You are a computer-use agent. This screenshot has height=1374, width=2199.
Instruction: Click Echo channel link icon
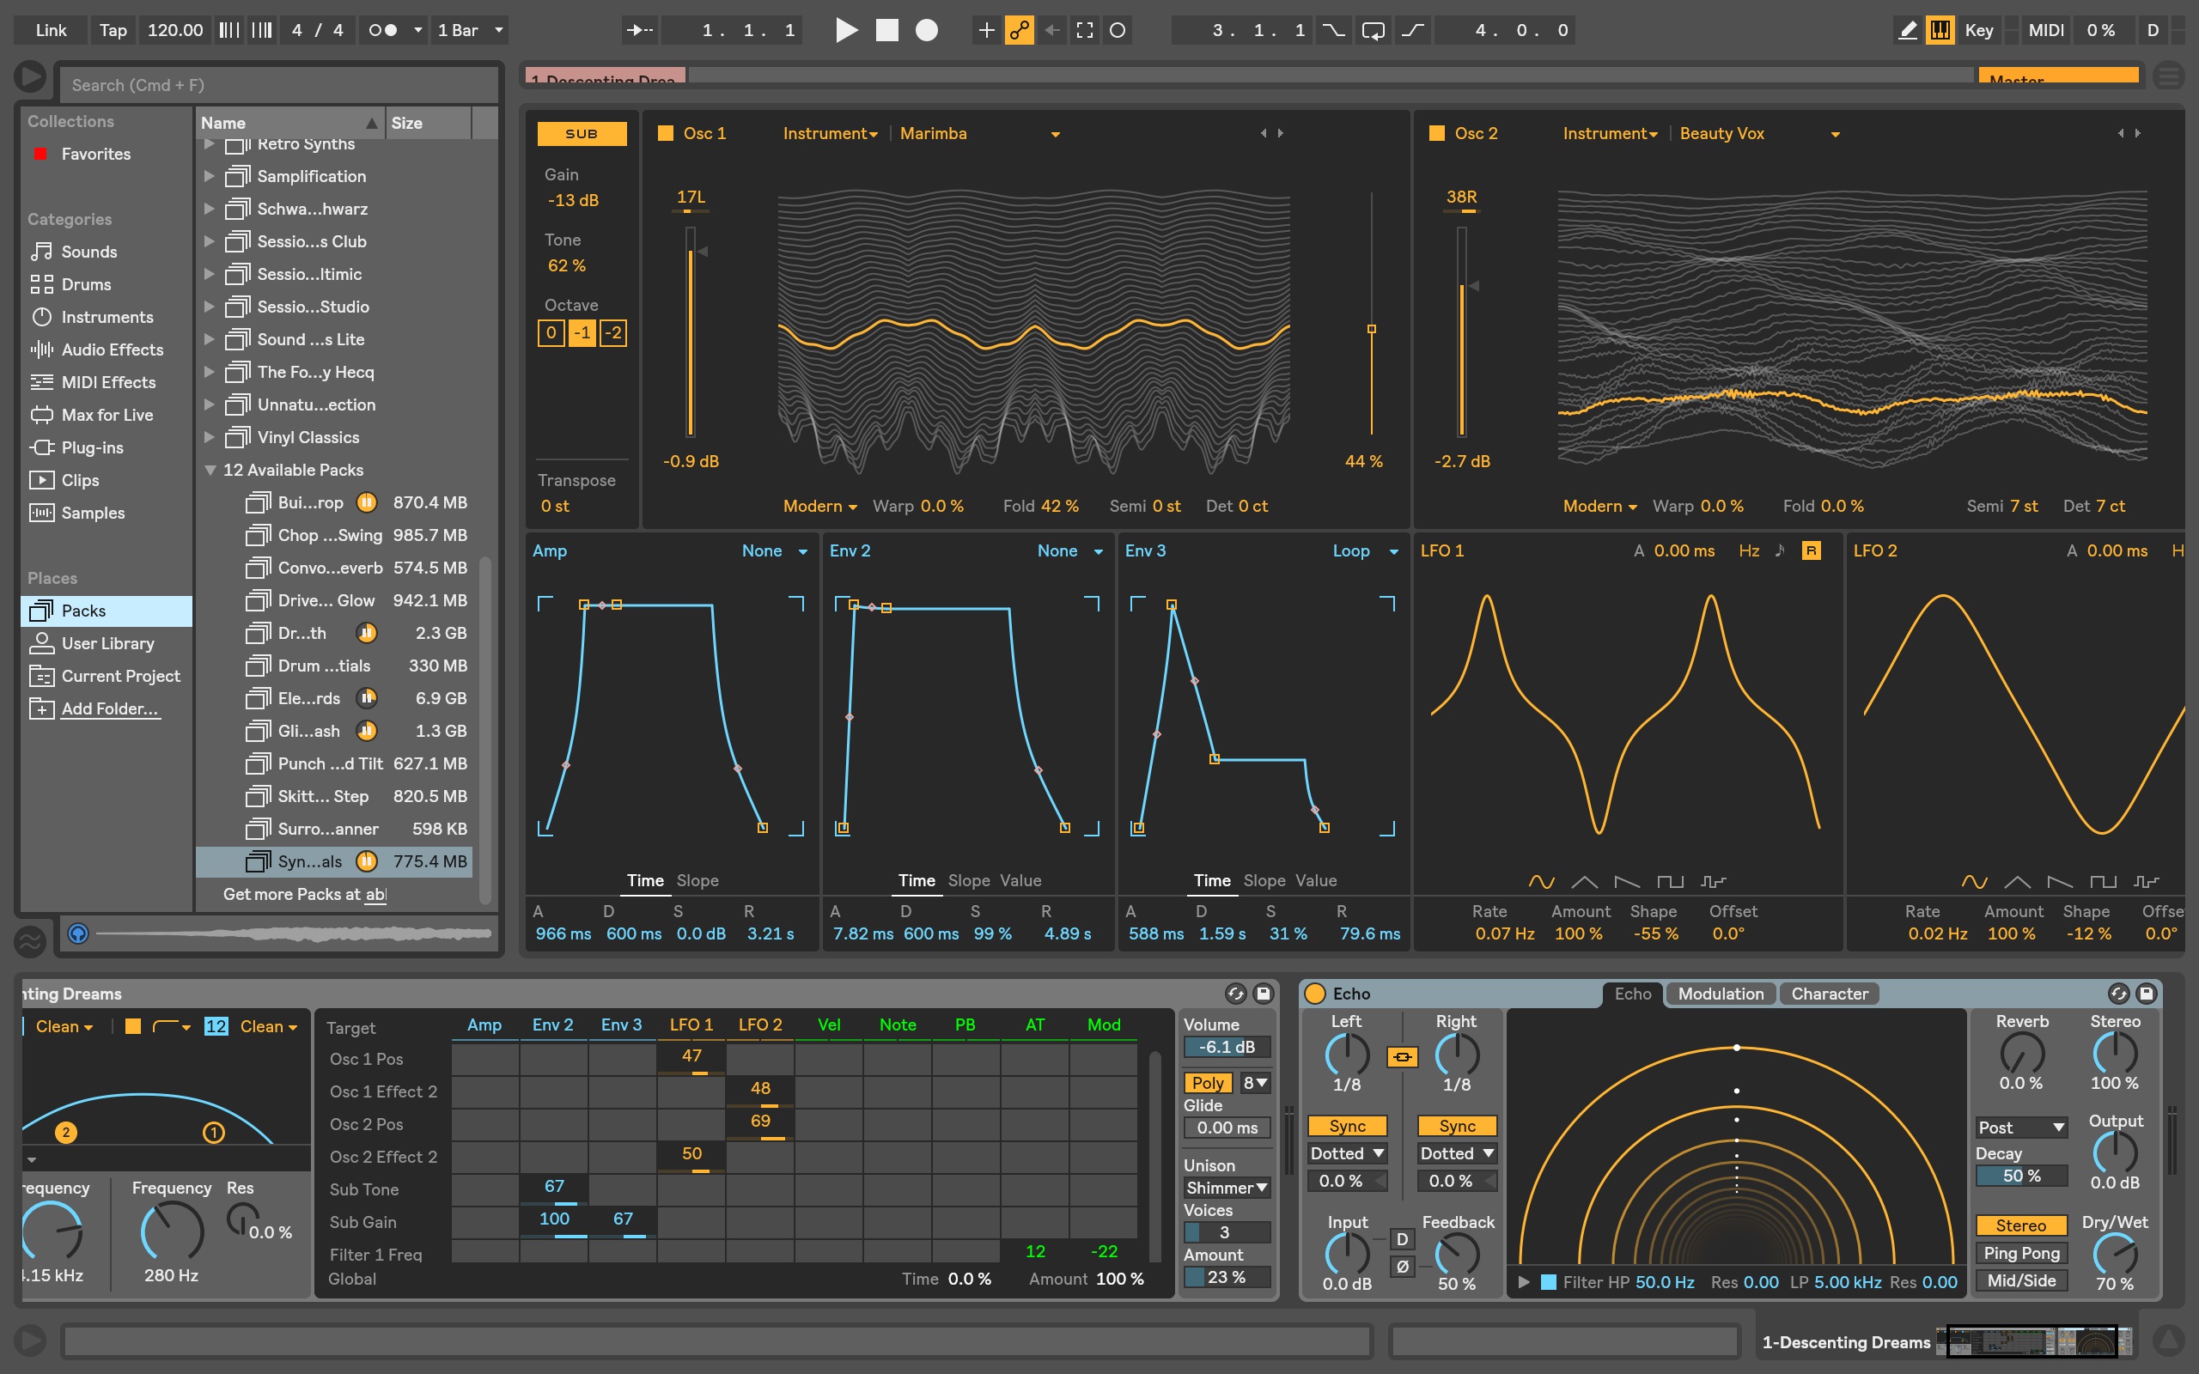click(1402, 1056)
